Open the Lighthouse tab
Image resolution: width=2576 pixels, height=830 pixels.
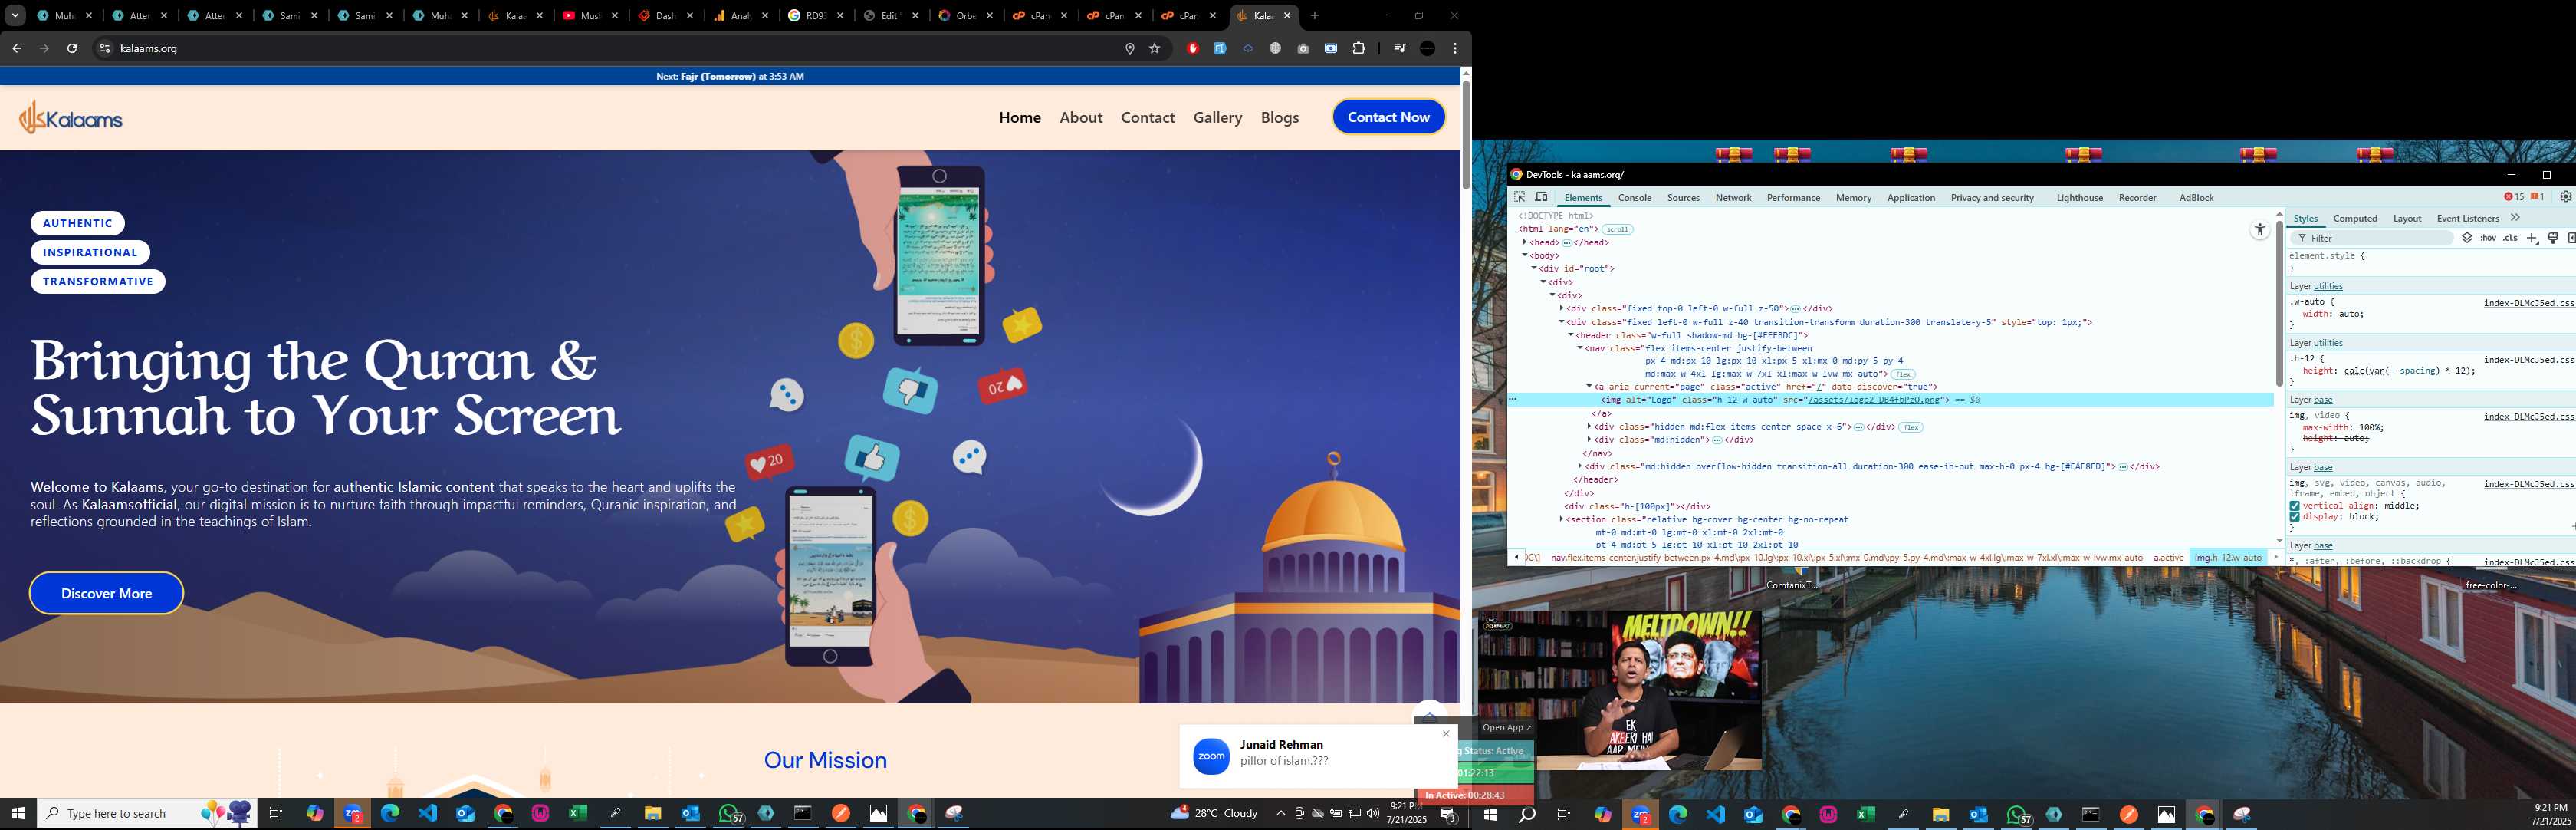pyautogui.click(x=2079, y=198)
